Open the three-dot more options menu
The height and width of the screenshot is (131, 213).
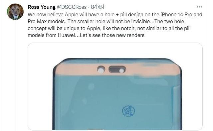[x=199, y=7]
